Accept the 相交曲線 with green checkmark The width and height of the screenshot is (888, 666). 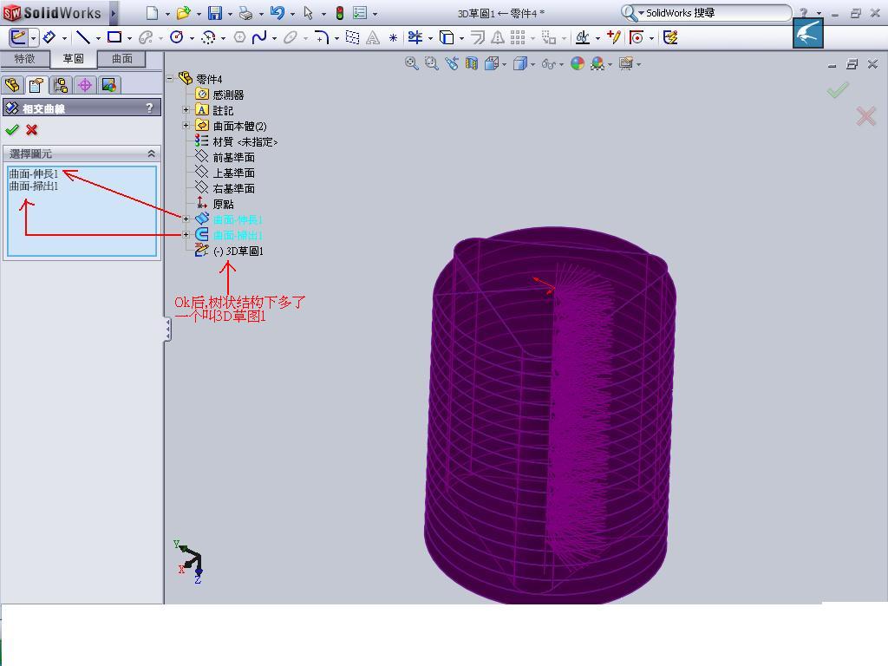click(x=12, y=130)
